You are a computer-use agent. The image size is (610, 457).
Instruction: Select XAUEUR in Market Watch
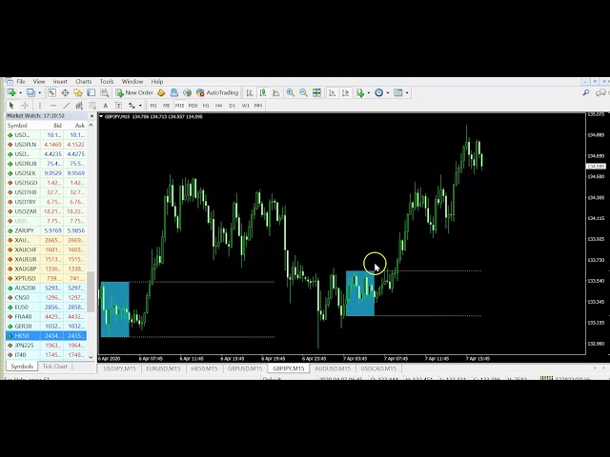26,259
